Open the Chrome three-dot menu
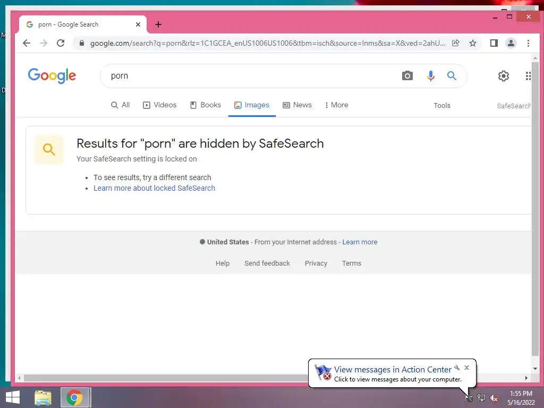Screen dimensions: 544x408 click(528, 43)
